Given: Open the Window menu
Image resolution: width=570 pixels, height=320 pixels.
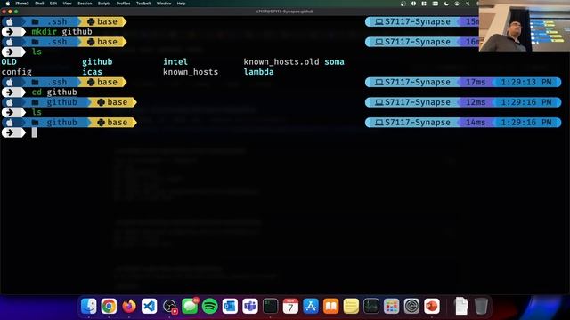Looking at the screenshot, I should [164, 4].
